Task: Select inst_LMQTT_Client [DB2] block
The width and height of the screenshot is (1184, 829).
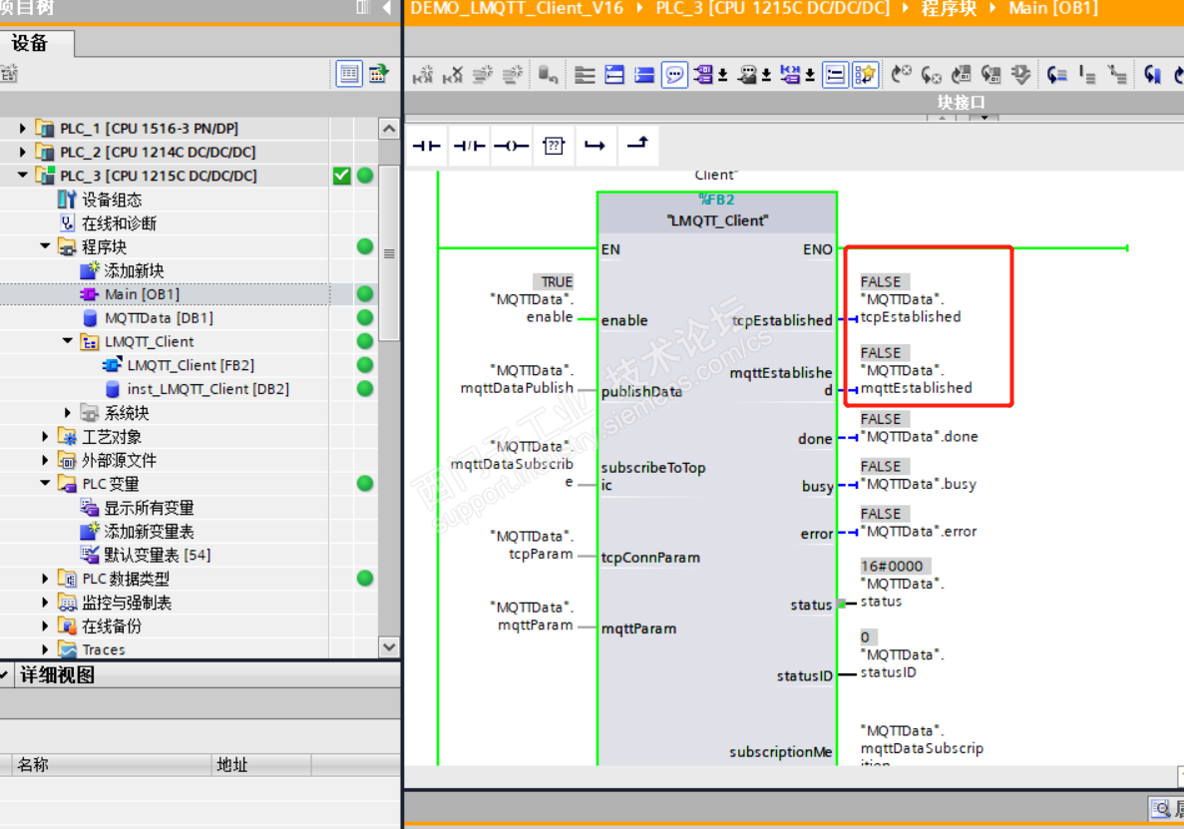Action: pos(208,389)
